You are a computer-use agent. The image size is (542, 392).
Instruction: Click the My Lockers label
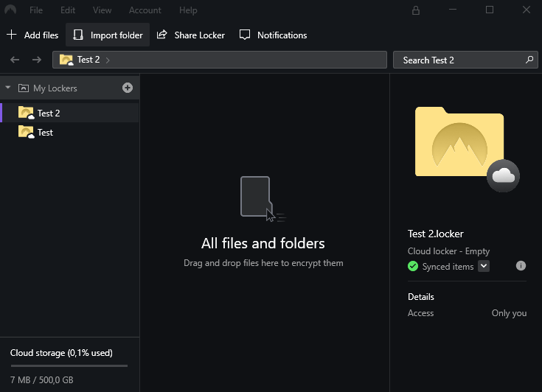55,88
